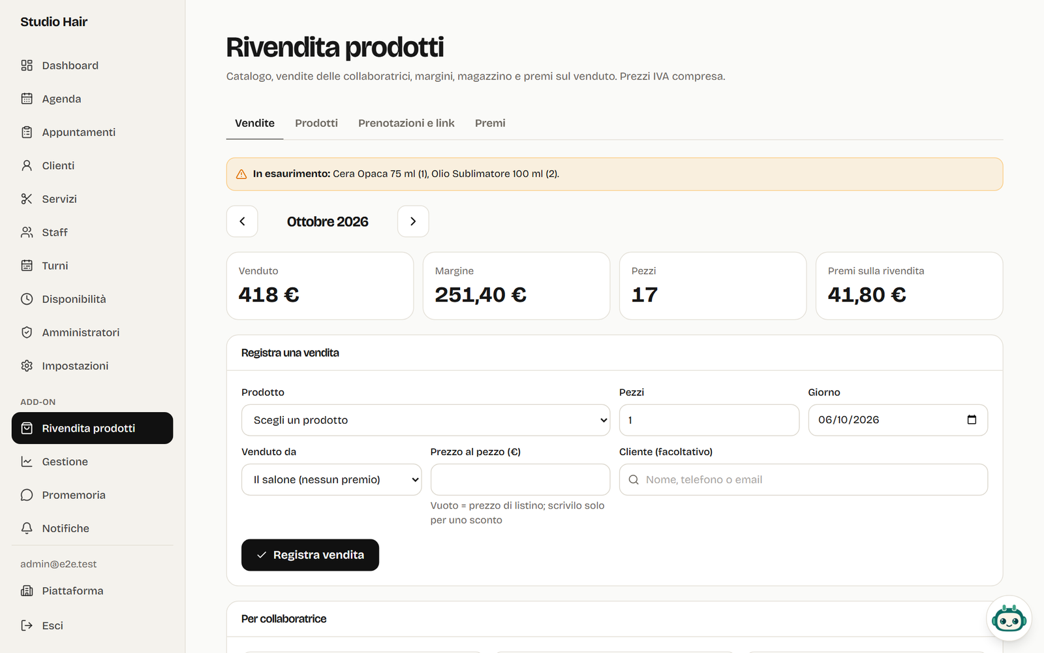Screen dimensions: 1044x653
Task: Click the Cliente search field
Action: tap(803, 479)
